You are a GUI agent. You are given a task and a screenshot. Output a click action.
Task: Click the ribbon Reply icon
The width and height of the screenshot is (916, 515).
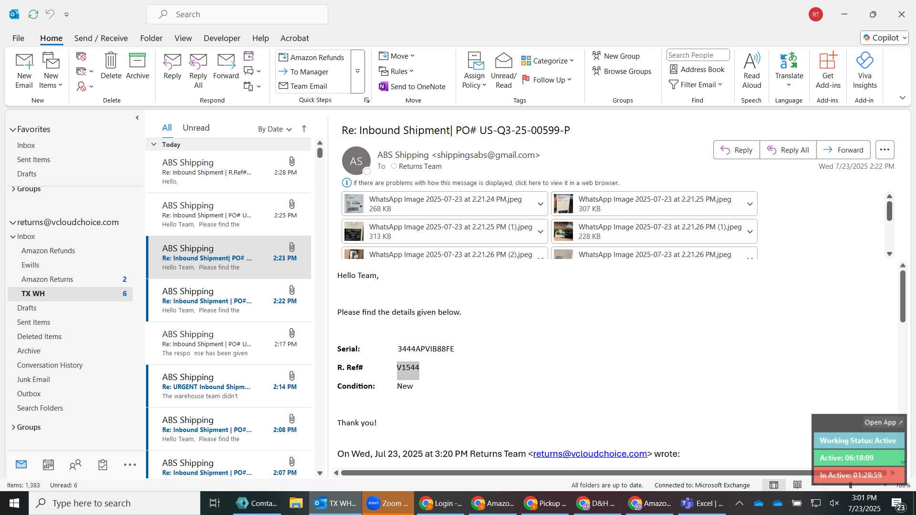click(172, 61)
